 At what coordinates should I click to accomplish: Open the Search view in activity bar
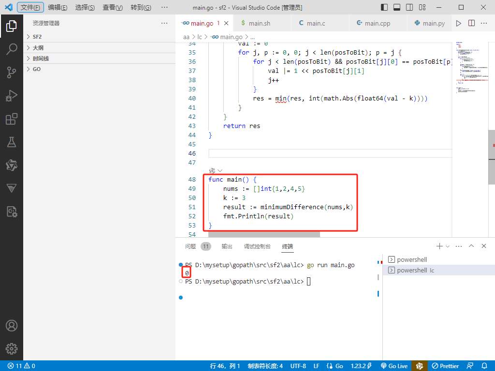[x=12, y=49]
